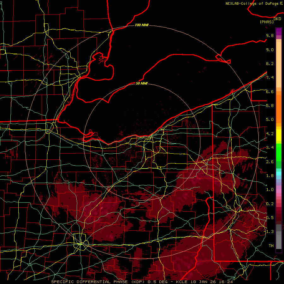
Task: Click the DKD label above the legend
Action: pos(277,19)
